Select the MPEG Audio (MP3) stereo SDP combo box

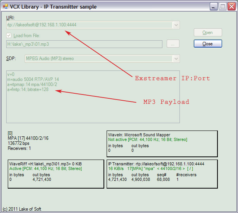point(102,58)
